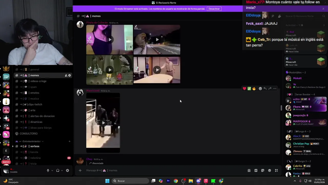The width and height of the screenshot is (328, 185).
Task: React with the fire emoji
Action: click(x=254, y=88)
